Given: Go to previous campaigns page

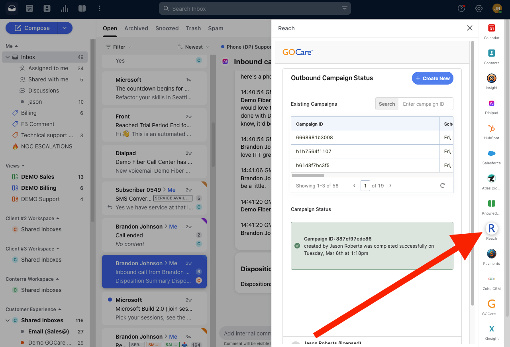Looking at the screenshot, I should click(354, 185).
